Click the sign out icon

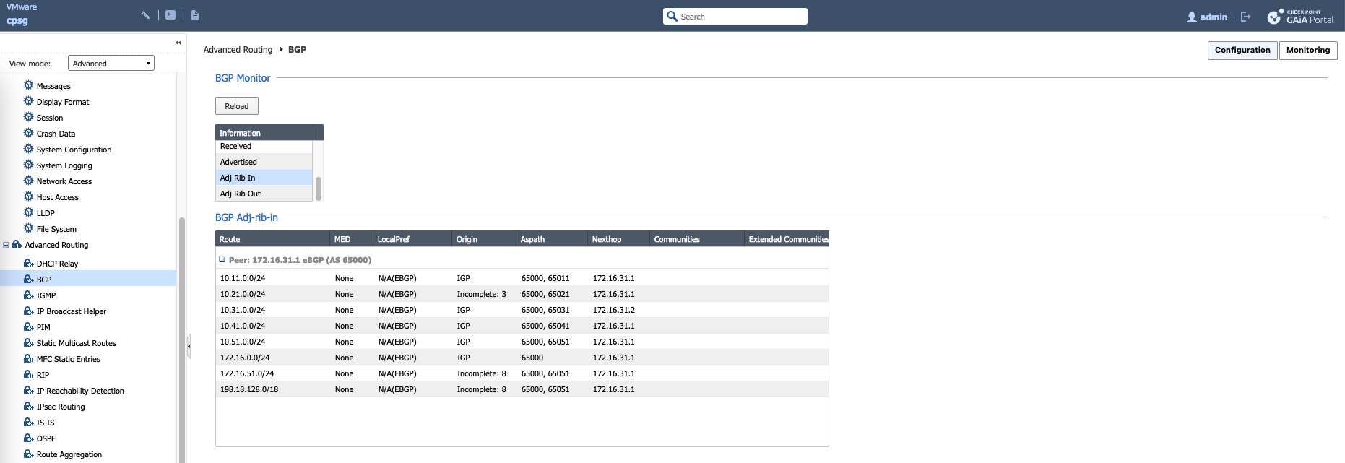click(x=1246, y=17)
